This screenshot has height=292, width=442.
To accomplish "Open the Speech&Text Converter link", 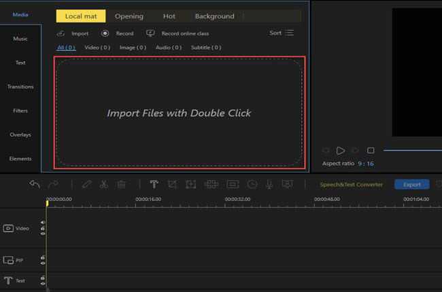I will 352,184.
